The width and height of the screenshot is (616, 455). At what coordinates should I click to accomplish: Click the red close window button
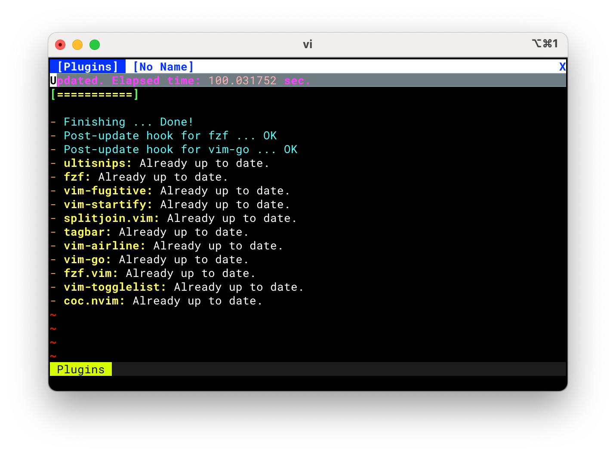point(60,45)
